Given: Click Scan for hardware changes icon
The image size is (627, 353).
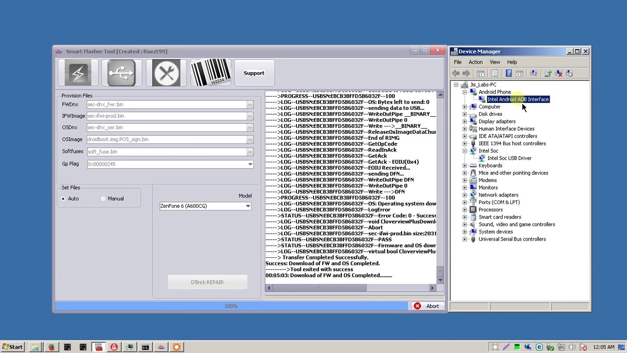Looking at the screenshot, I should pos(533,74).
